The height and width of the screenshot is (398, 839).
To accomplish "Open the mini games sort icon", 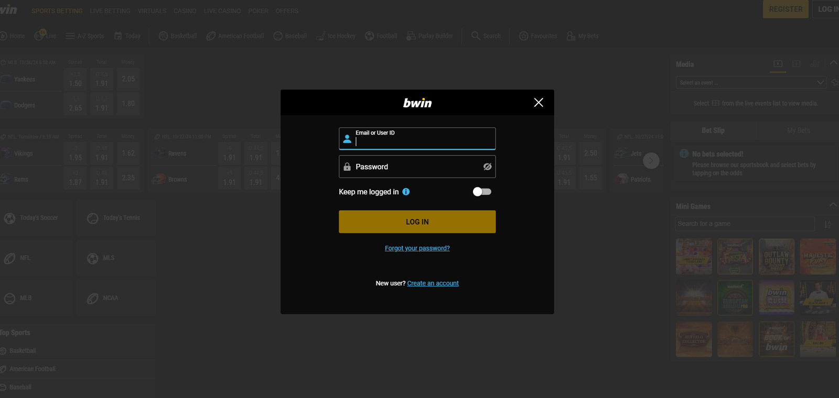I will click(827, 224).
